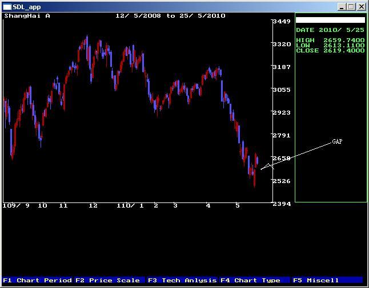The image size is (369, 288).
Task: Click month 2 on the time axis
Action: (156, 206)
